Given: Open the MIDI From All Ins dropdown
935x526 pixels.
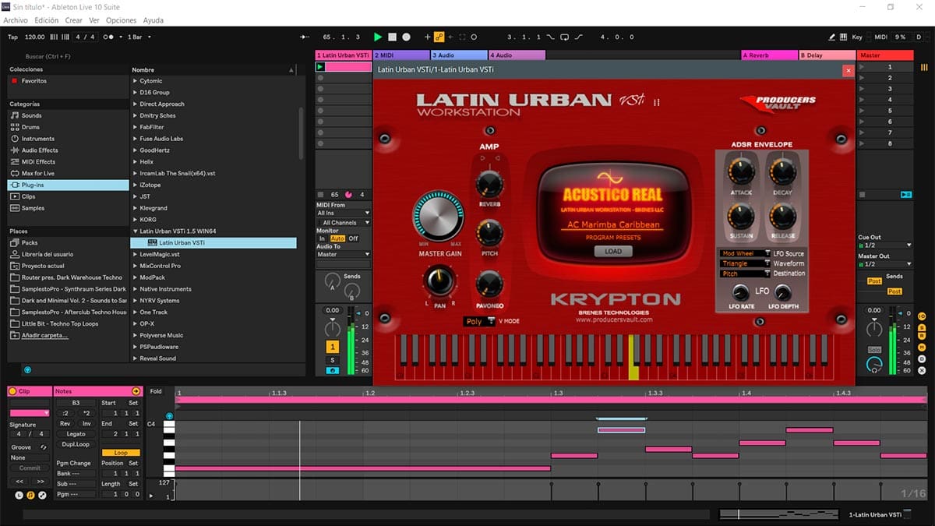Looking at the screenshot, I should tap(344, 213).
